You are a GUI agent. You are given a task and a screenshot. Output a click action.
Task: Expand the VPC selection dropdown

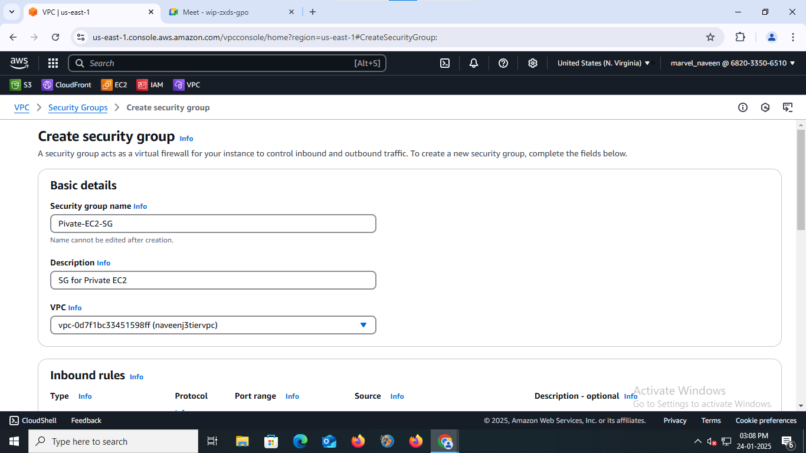coord(213,325)
